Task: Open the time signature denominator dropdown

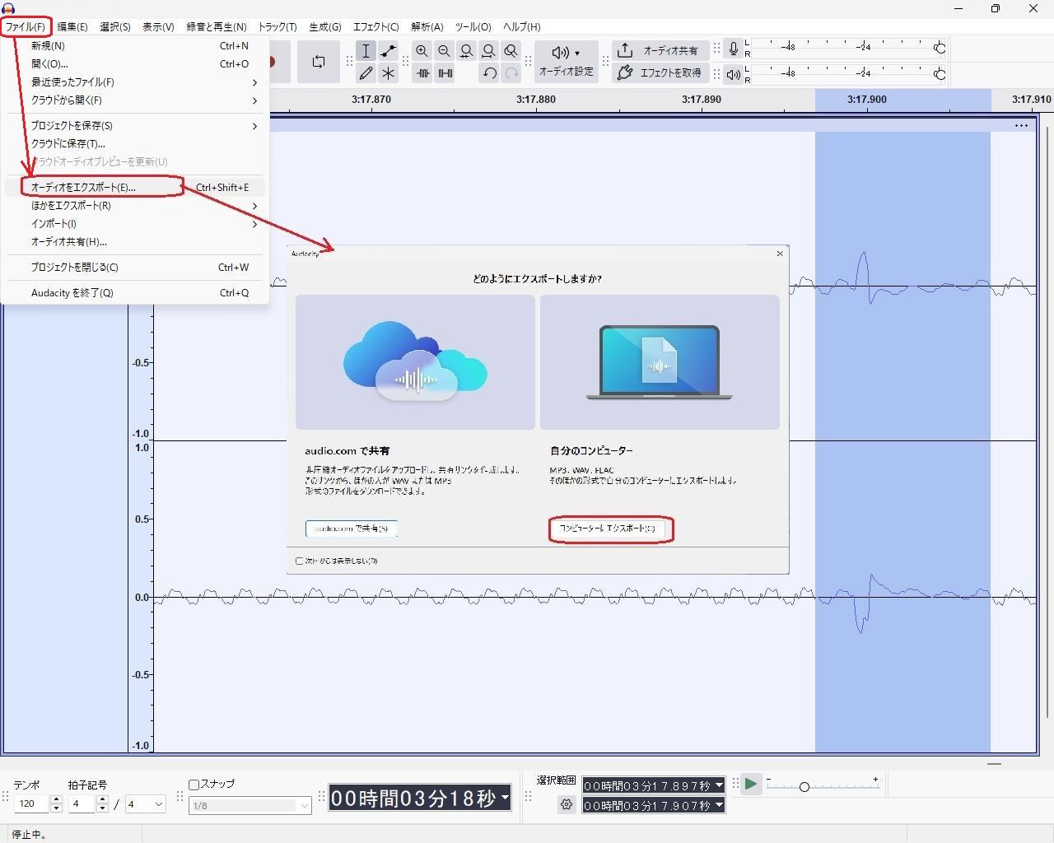Action: pos(145,804)
